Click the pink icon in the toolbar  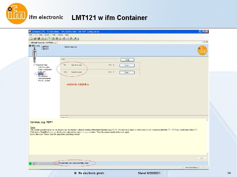[64, 39]
